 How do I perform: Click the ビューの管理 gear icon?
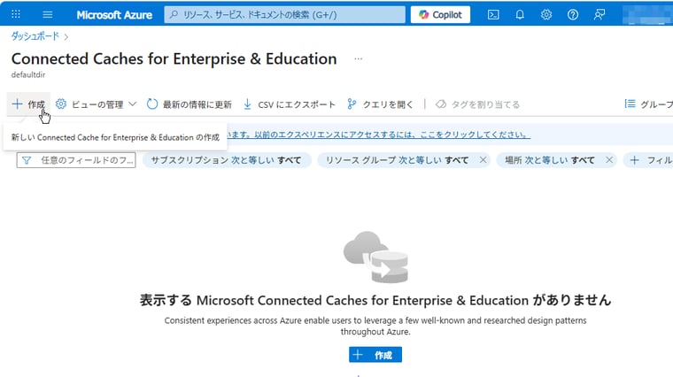[x=61, y=104]
